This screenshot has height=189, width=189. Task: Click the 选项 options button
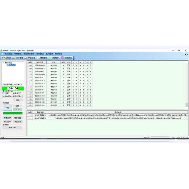pyautogui.click(x=17, y=106)
